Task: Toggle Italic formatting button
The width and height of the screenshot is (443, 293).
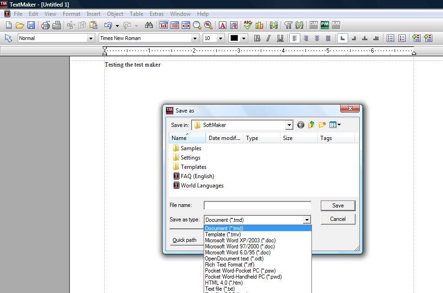Action: click(x=268, y=38)
